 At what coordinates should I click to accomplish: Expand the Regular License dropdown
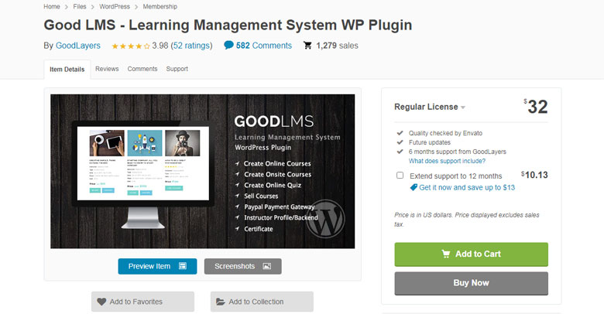[430, 107]
